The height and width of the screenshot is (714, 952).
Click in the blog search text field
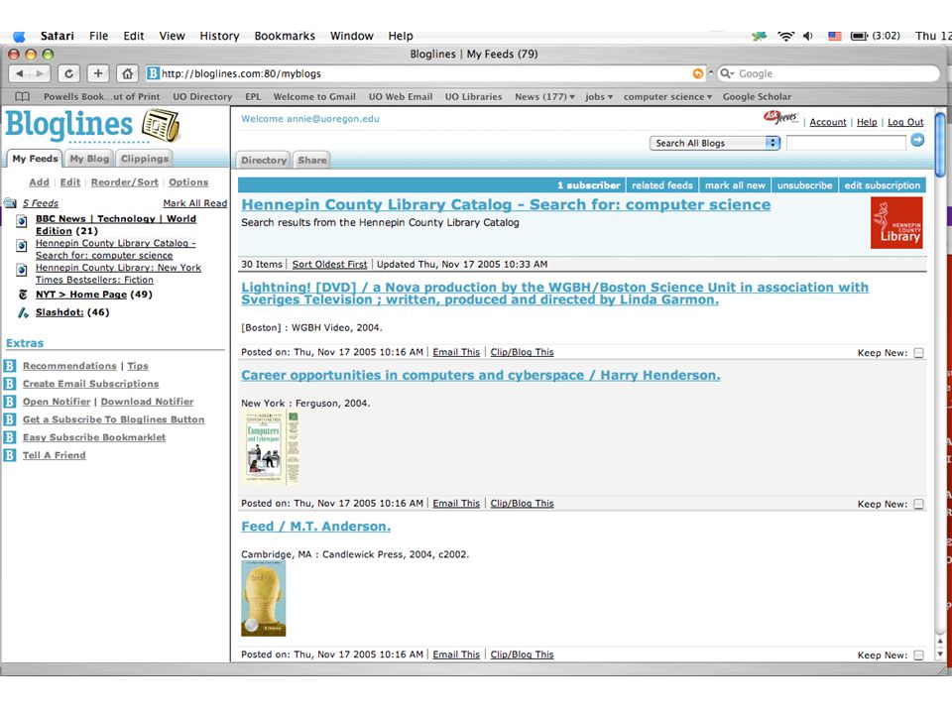(846, 143)
